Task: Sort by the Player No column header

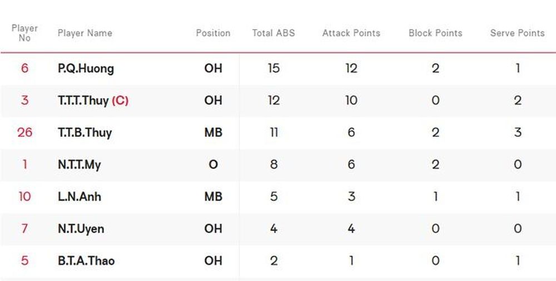Action: [24, 33]
